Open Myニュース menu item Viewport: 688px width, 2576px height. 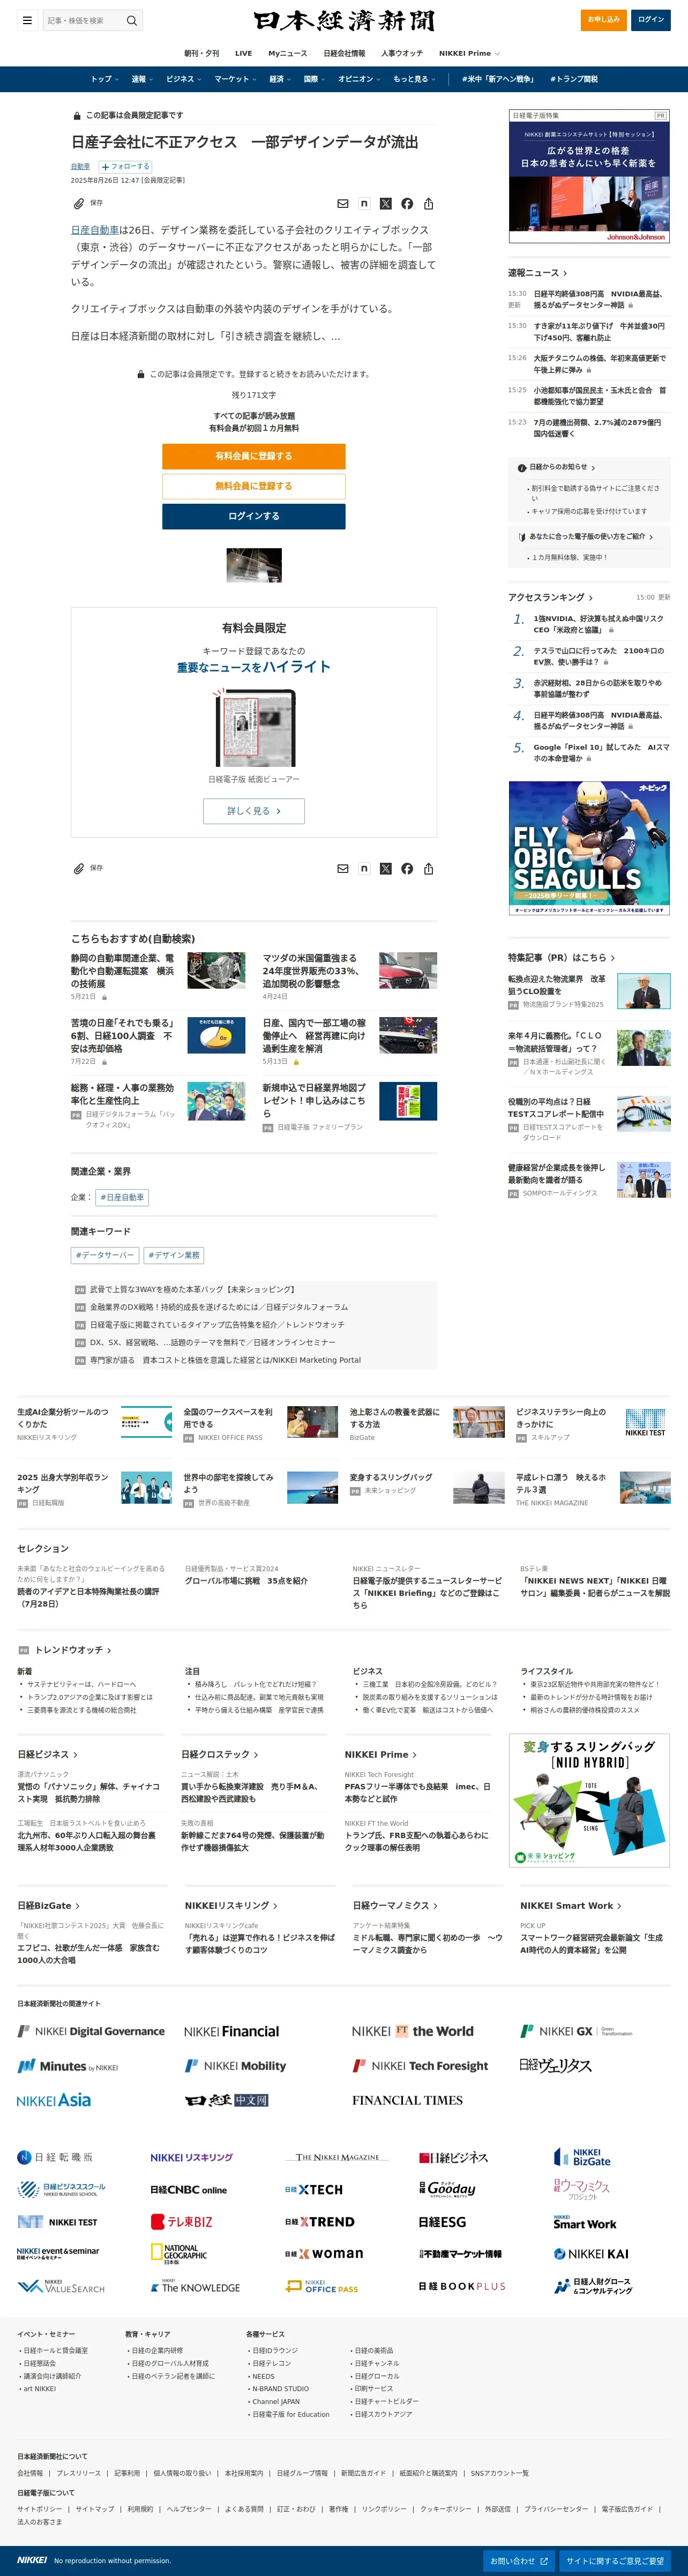(287, 53)
